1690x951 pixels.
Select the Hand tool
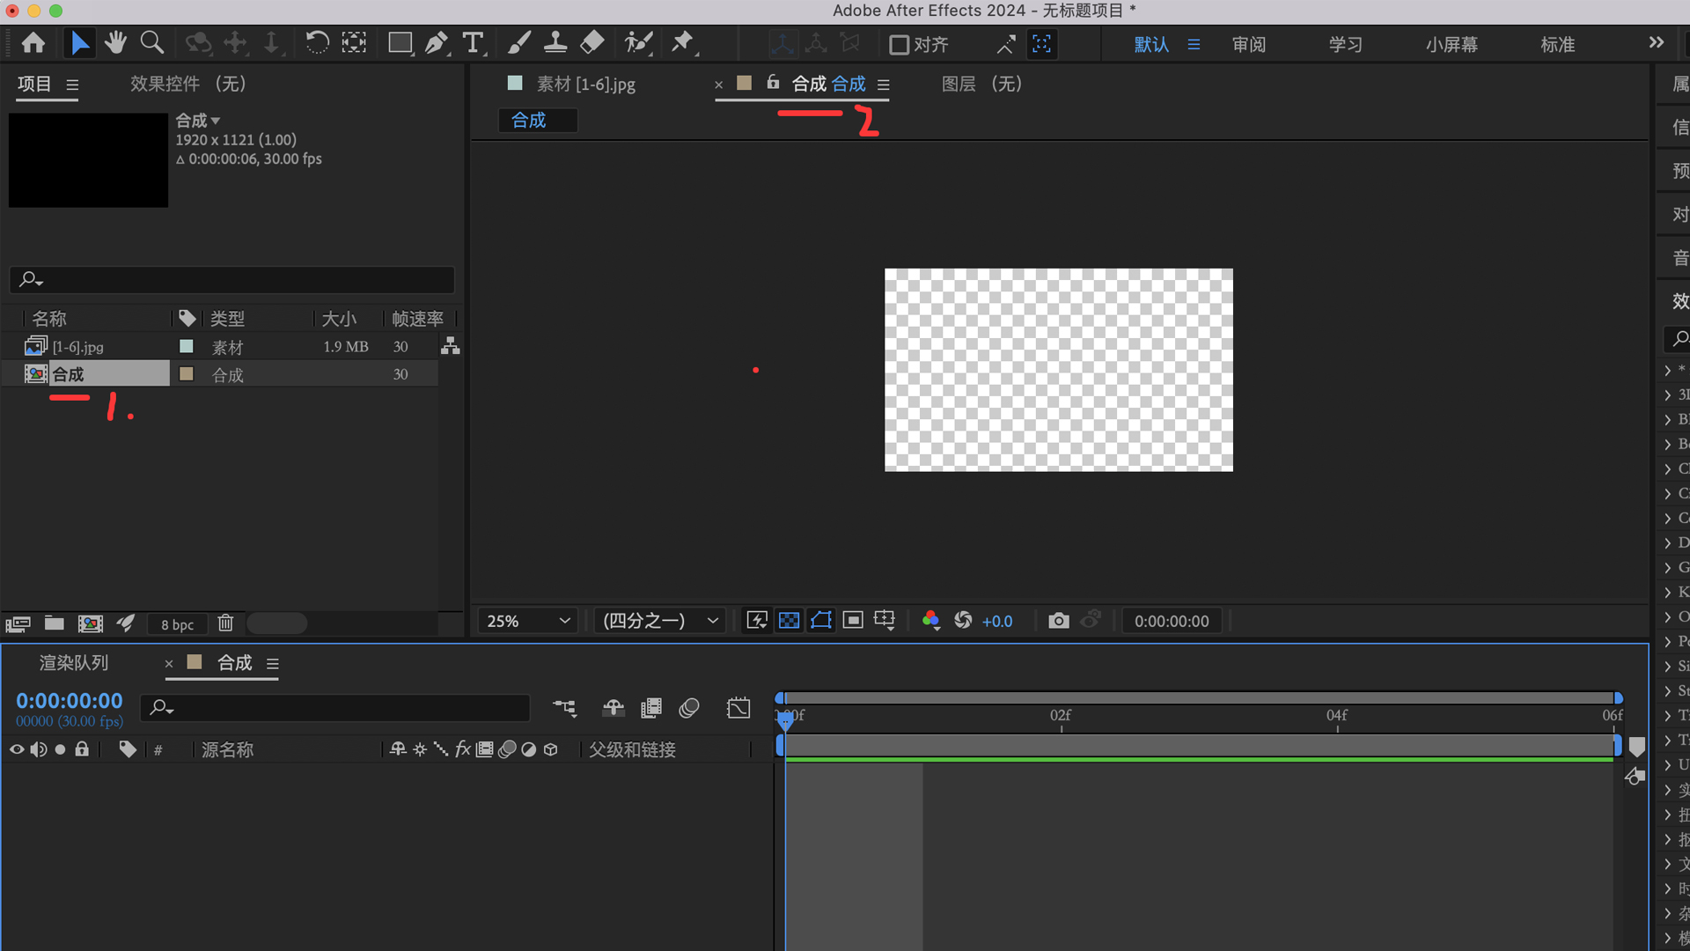[115, 42]
